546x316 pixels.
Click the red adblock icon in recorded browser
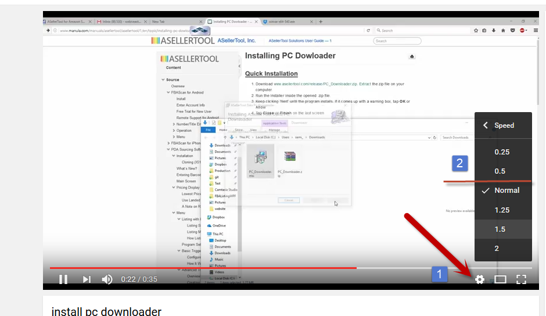tap(522, 31)
